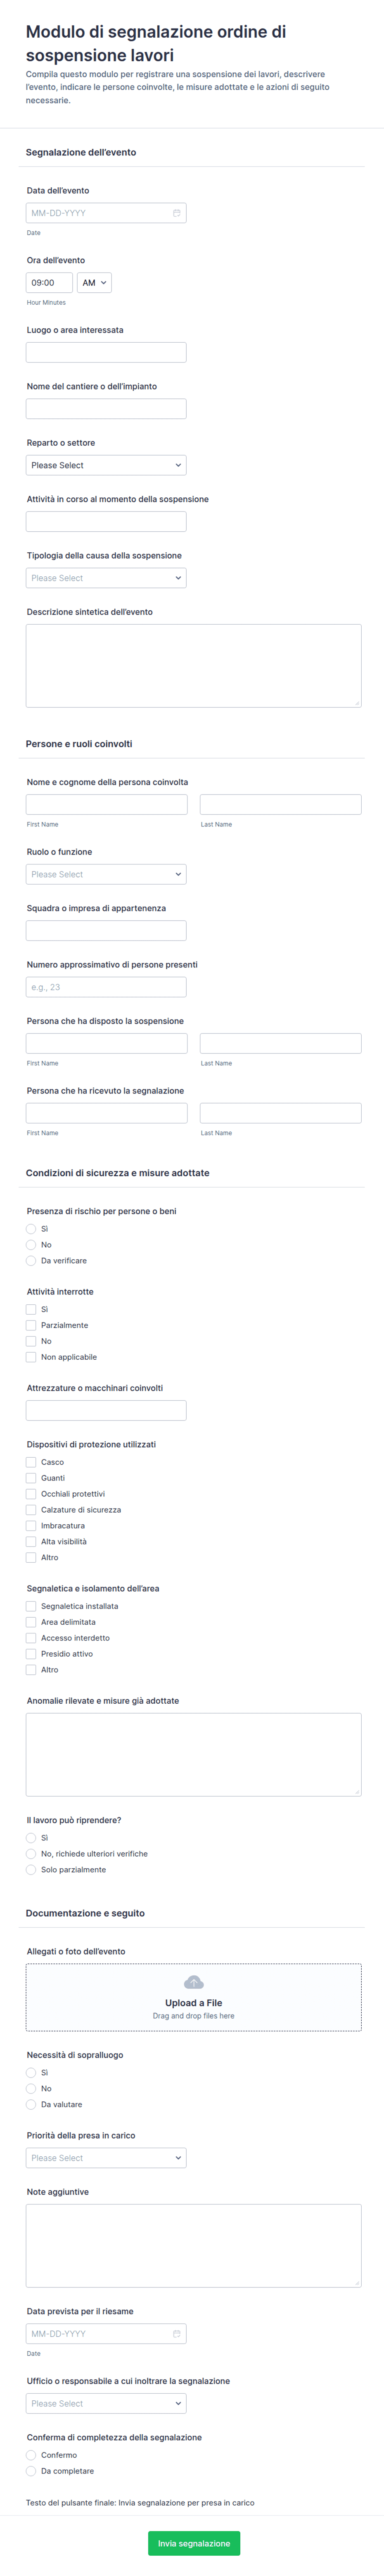Viewport: 384px width, 2576px height.
Task: Choose Confermo for completezza della segnalazione
Action: point(31,2455)
